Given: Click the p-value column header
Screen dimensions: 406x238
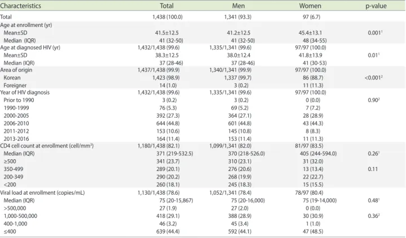Looking at the screenshot, I should tap(376, 6).
